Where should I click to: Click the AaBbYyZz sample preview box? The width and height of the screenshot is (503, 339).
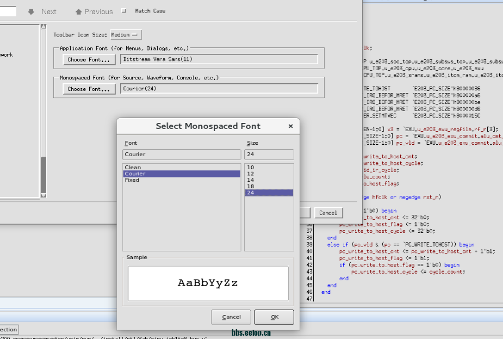tap(208, 283)
